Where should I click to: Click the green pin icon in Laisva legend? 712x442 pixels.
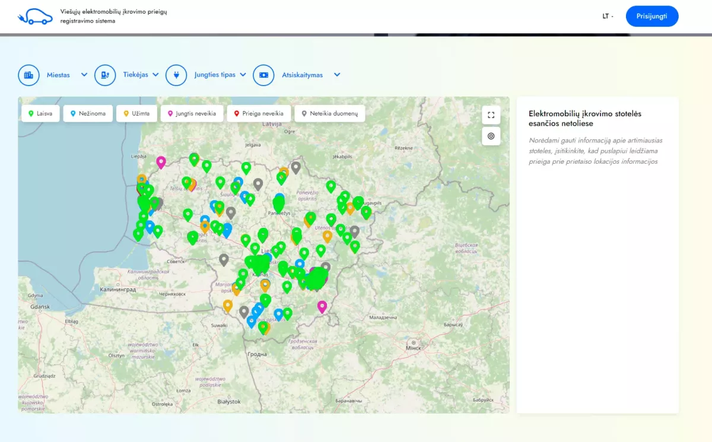click(x=30, y=113)
